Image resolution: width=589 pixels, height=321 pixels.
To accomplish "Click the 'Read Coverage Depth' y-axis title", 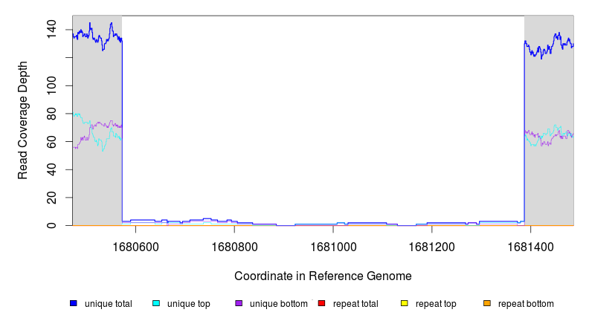I will (x=23, y=121).
